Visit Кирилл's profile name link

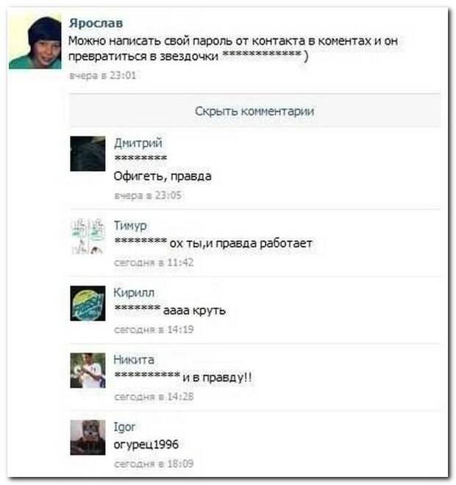click(x=134, y=292)
